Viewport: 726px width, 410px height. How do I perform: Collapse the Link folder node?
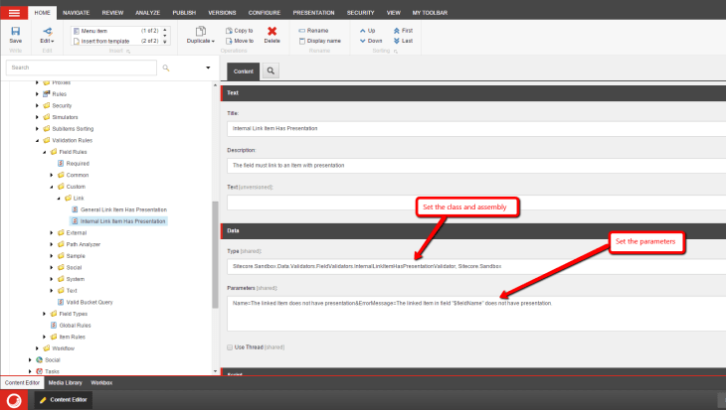59,198
